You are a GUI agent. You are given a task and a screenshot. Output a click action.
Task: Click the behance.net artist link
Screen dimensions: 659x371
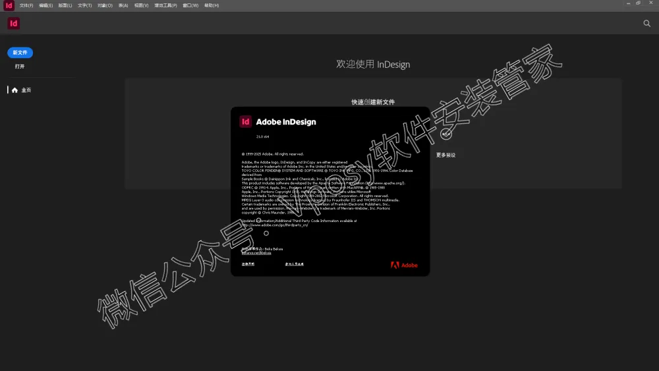252,252
